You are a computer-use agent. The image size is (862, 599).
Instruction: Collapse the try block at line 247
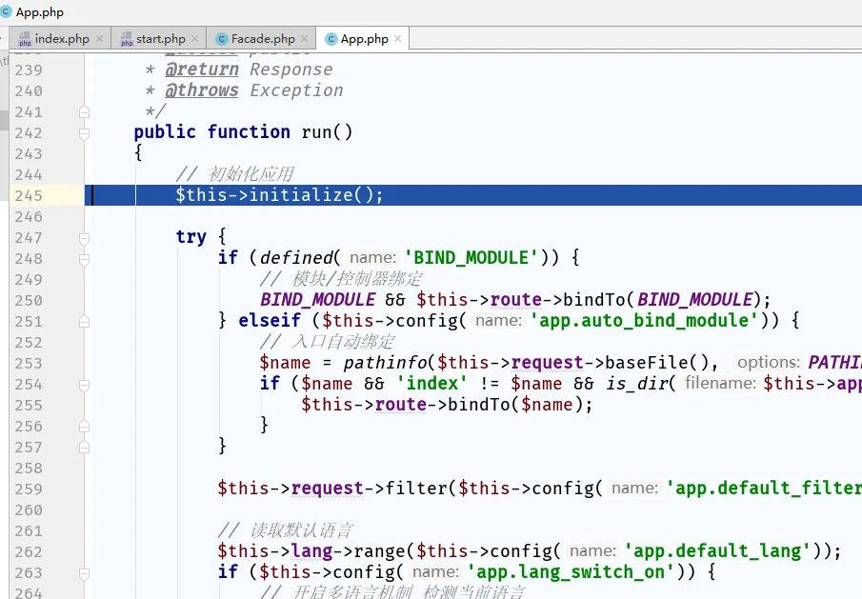click(84, 237)
